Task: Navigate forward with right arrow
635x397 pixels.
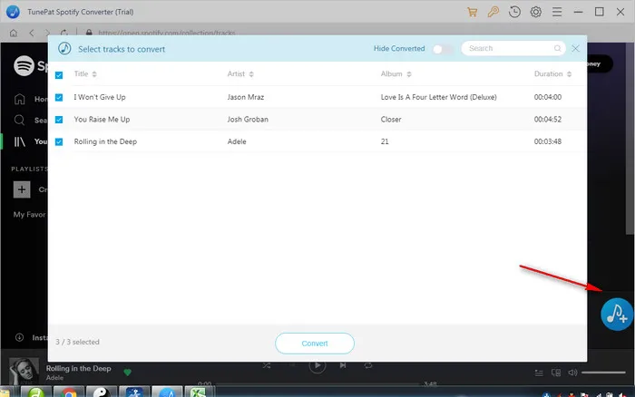Action: click(48, 33)
